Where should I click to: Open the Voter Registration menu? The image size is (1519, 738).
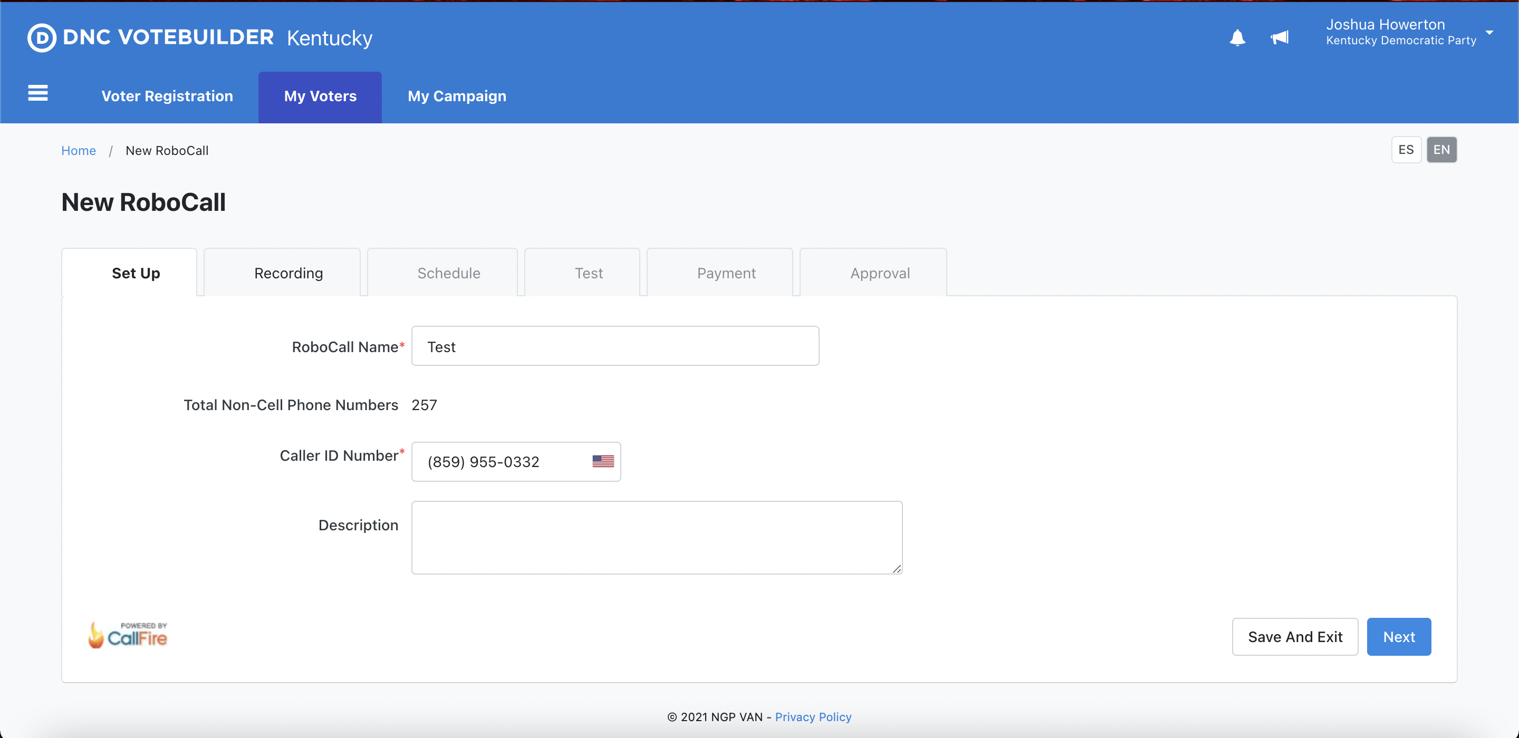[167, 96]
